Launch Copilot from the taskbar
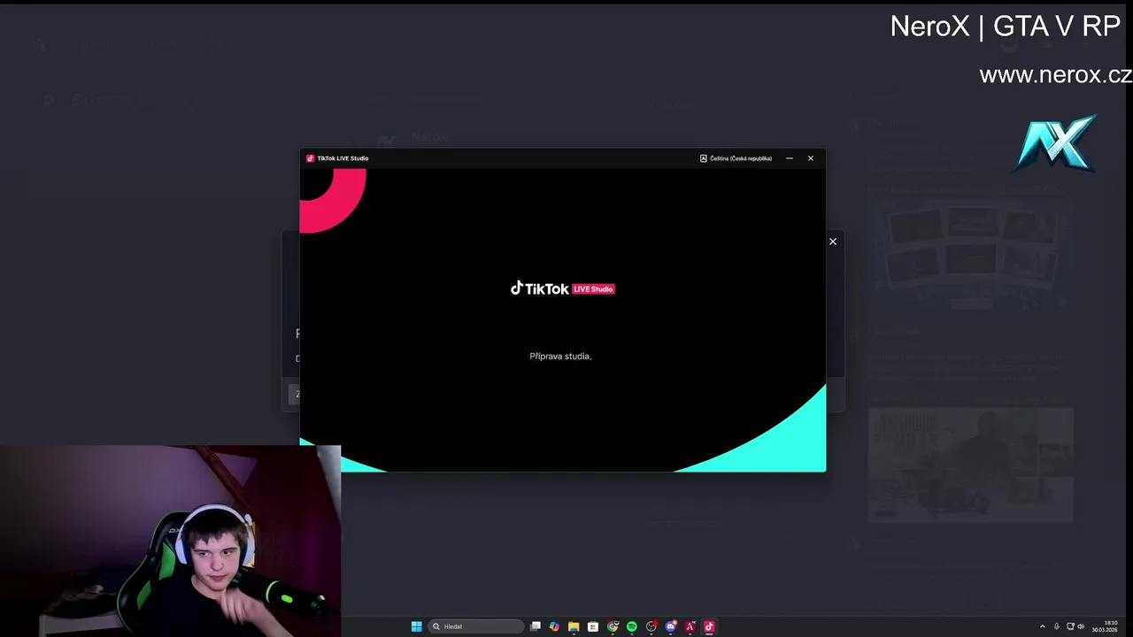The width and height of the screenshot is (1133, 637). (554, 626)
